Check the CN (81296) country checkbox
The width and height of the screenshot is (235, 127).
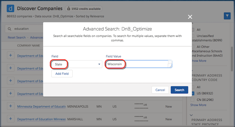192,100
